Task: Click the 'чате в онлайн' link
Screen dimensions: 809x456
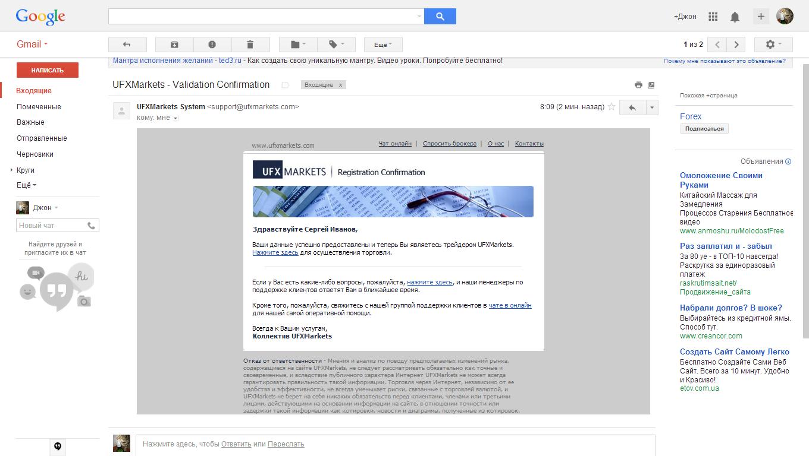Action: [510, 305]
